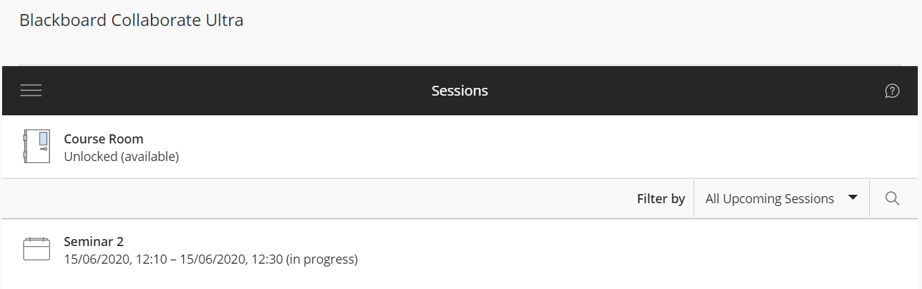This screenshot has height=289, width=922.
Task: Open the Course Room session
Action: click(104, 139)
